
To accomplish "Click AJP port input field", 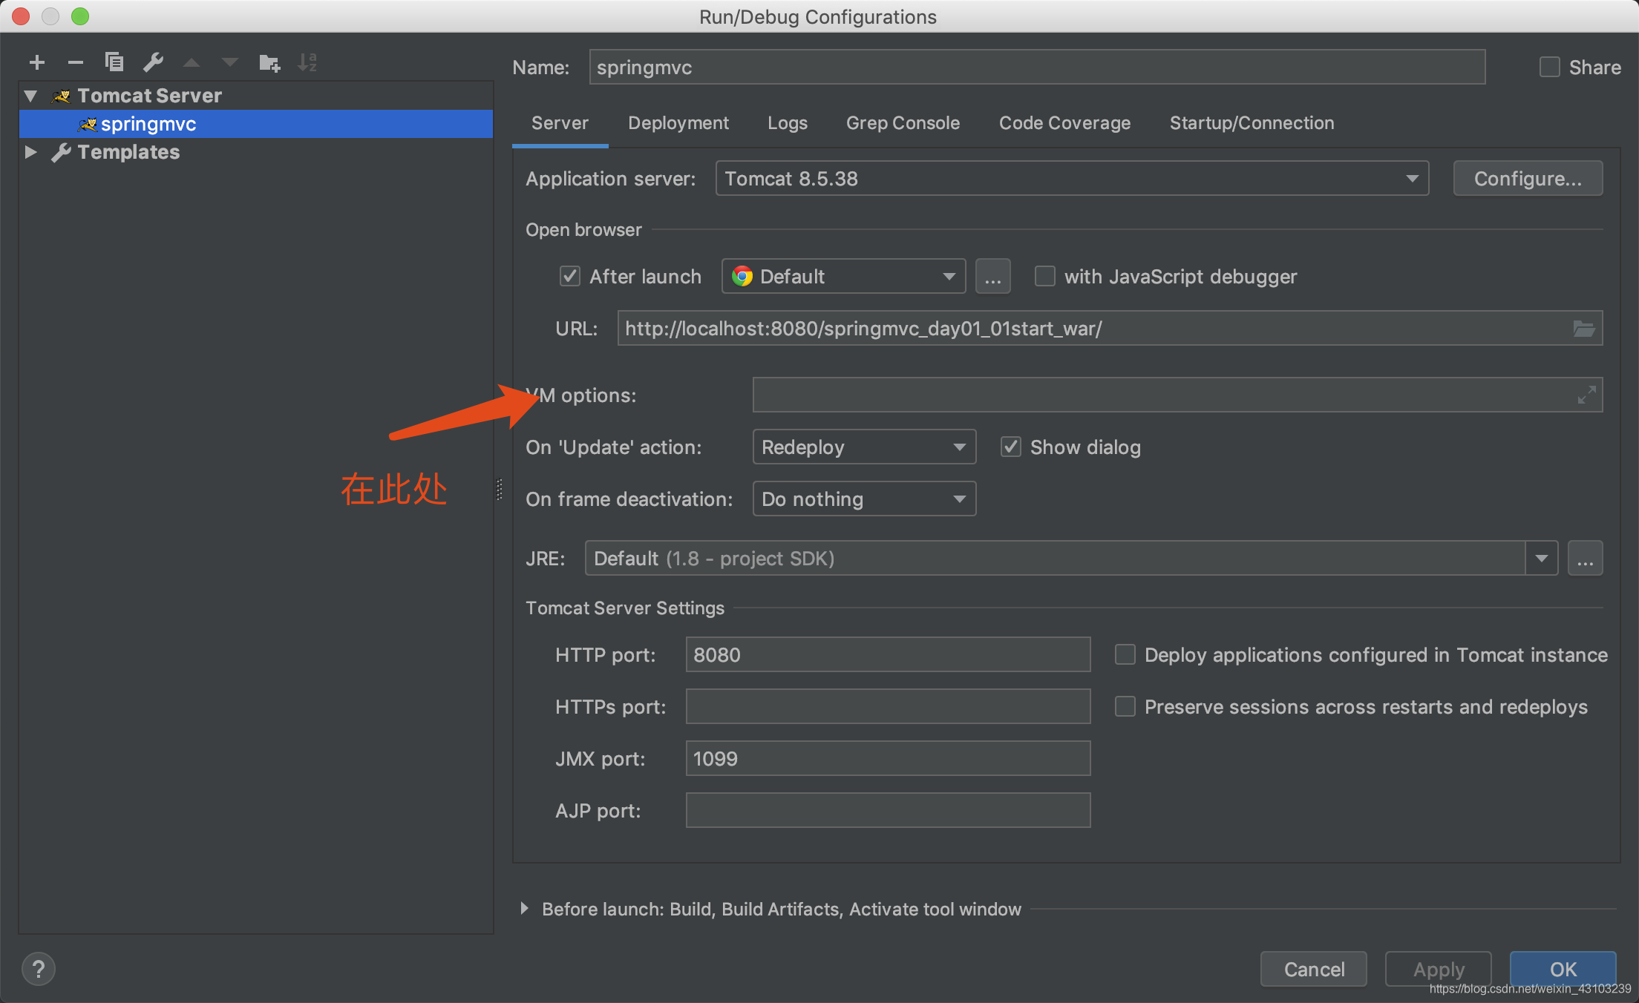I will click(x=888, y=810).
